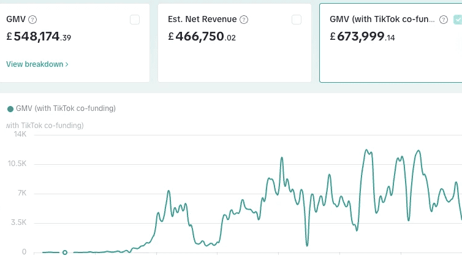Click the 14K y-axis label
Screen dimensions: 462x258
tap(20, 134)
